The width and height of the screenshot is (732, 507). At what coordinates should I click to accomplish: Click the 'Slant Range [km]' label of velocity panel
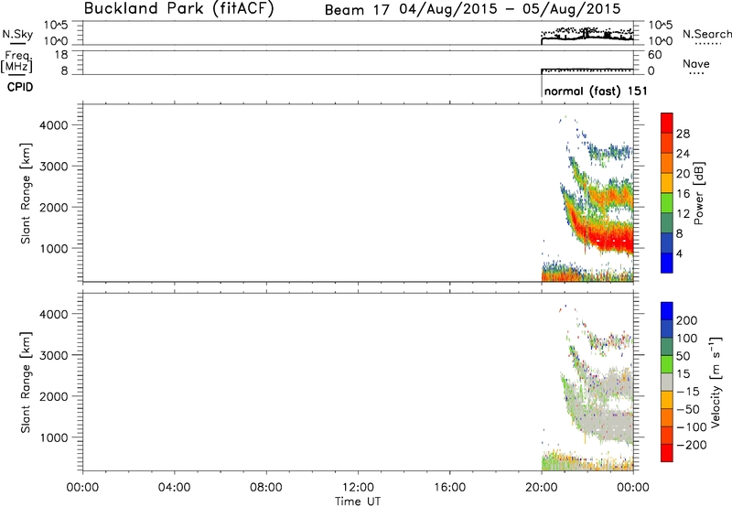(26, 382)
